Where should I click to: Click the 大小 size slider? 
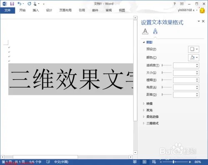(167, 72)
